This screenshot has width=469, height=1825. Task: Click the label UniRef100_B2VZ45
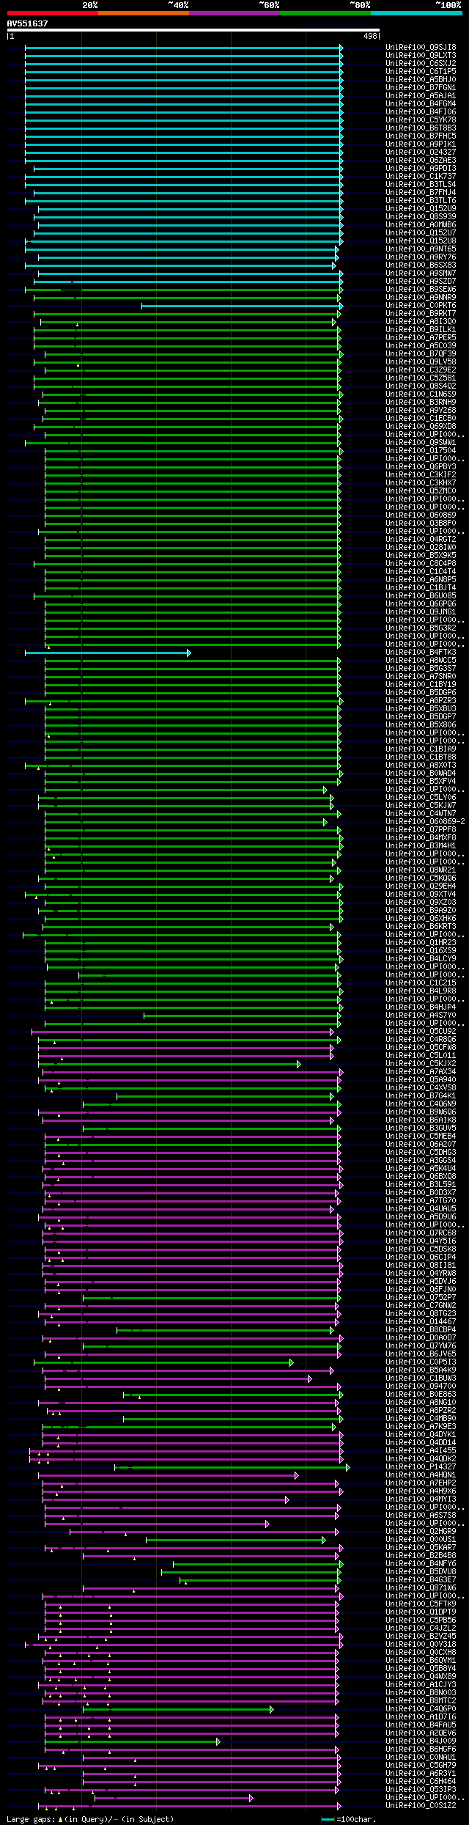click(421, 1637)
